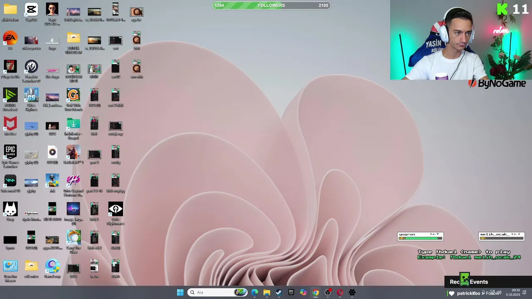The width and height of the screenshot is (532, 299).
Task: Select the Humanoid logo image file
Action: (52, 43)
